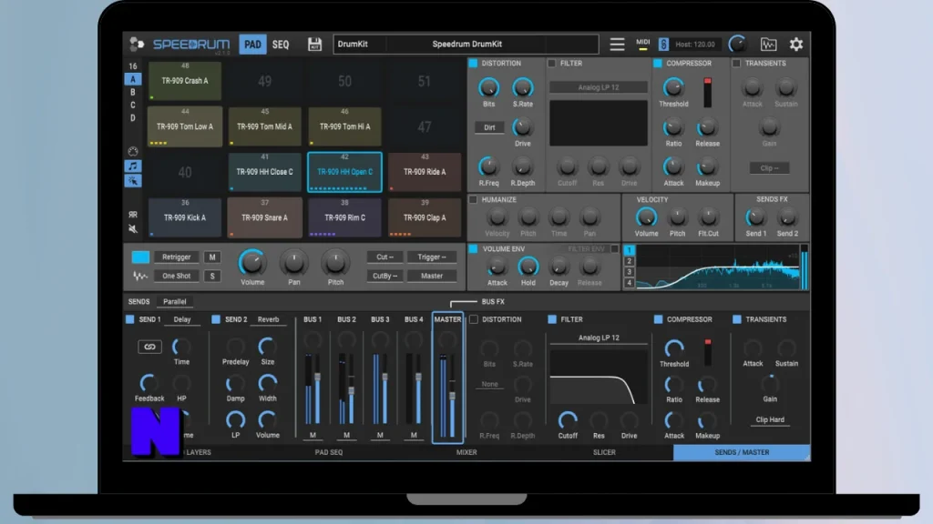Click the MIDI indicator icon
933x524 pixels.
(642, 45)
